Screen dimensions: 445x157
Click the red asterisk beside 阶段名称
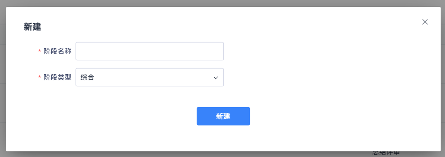coord(40,51)
